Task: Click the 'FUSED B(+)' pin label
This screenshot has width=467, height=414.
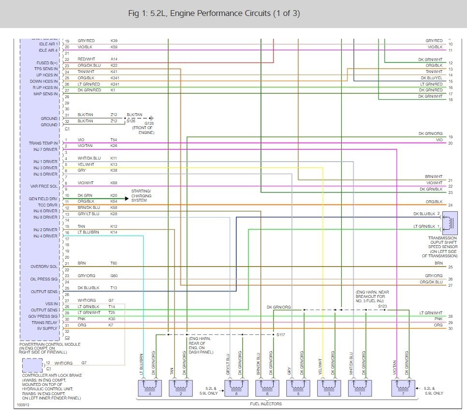Action: pyautogui.click(x=47, y=63)
